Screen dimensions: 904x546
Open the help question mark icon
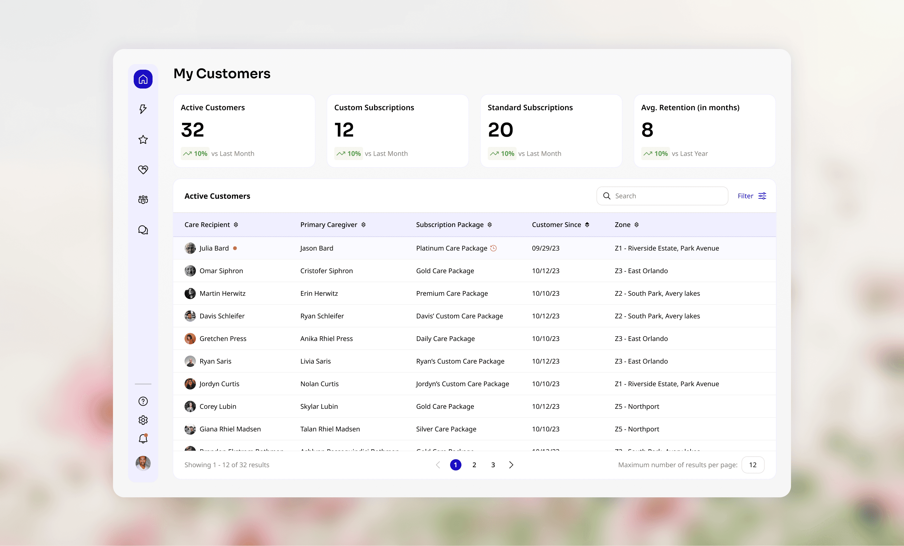[x=143, y=401]
